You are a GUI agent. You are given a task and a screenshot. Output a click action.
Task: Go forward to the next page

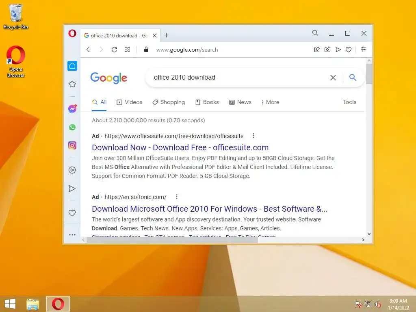[101, 50]
